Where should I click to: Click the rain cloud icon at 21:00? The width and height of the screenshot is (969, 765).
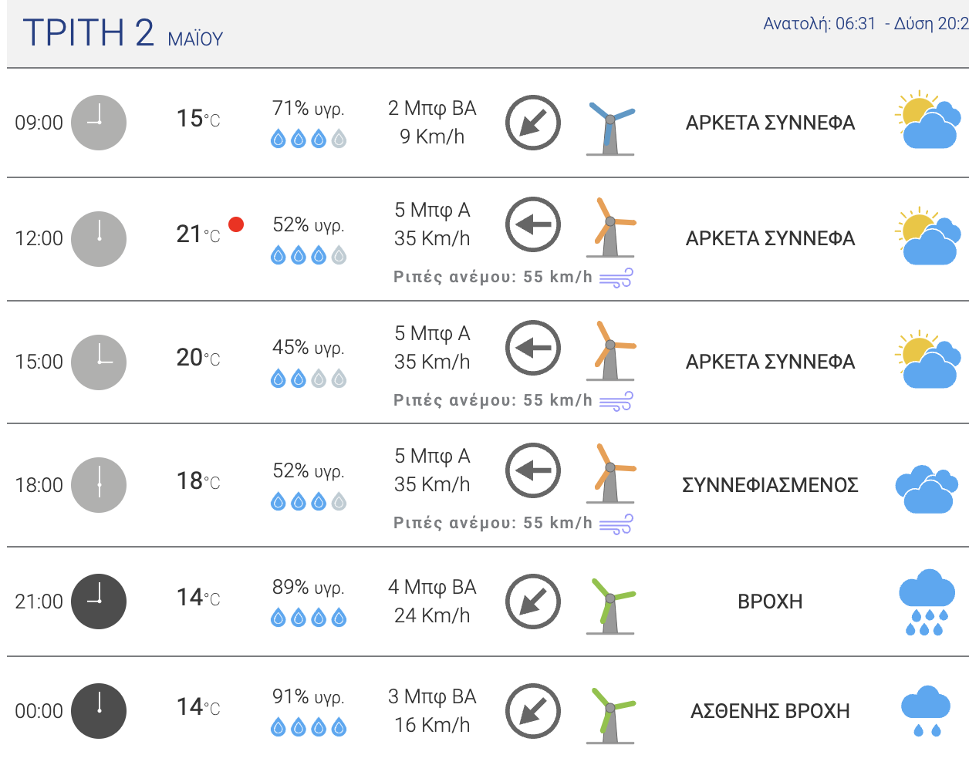(x=927, y=602)
